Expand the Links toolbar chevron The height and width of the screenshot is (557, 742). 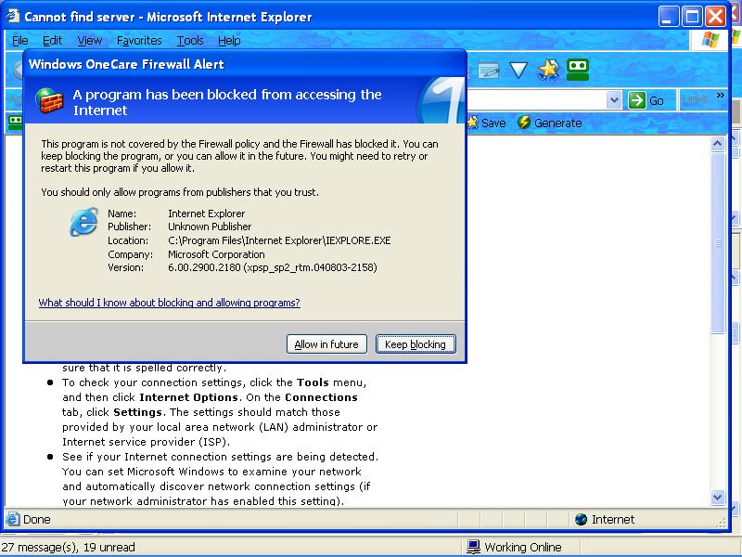721,96
